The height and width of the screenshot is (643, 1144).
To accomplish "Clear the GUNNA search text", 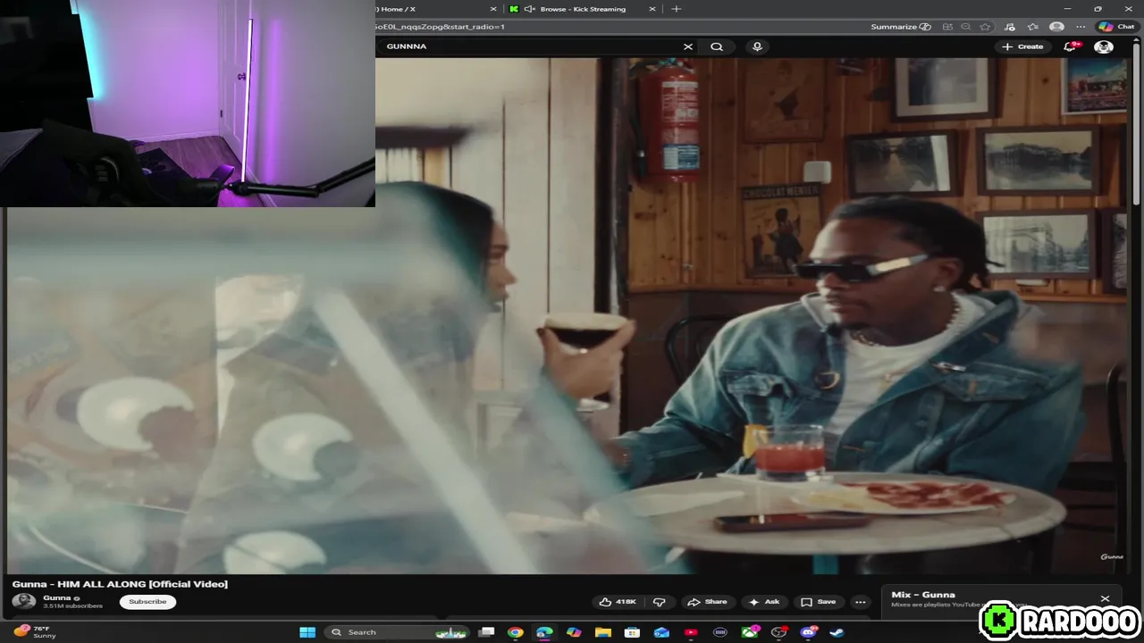I will 688,46.
